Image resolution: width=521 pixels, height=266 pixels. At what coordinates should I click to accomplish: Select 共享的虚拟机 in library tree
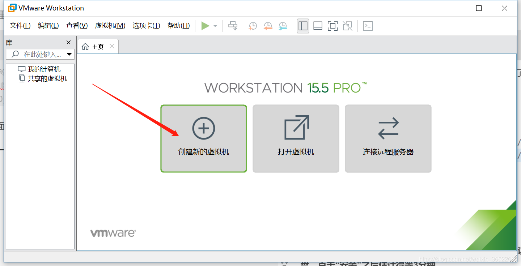[43, 78]
